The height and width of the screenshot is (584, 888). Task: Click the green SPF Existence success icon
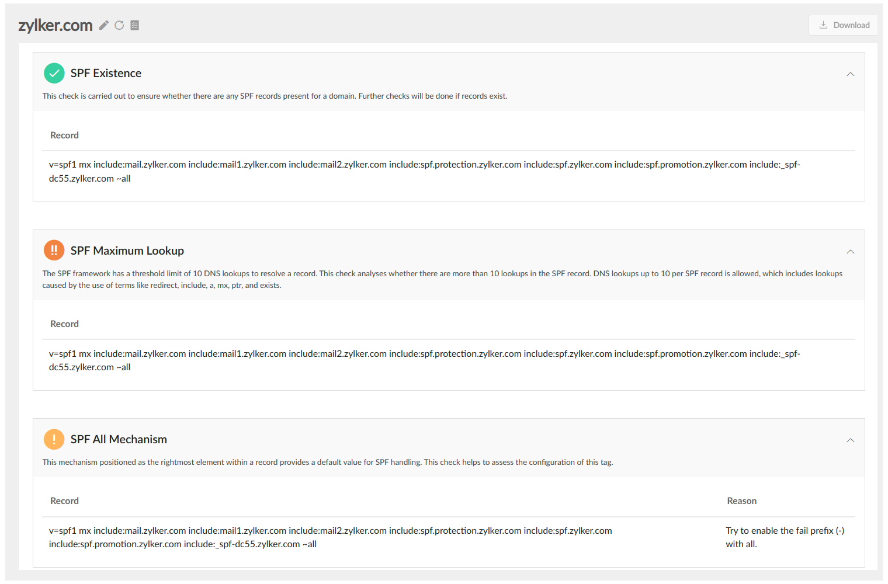click(x=54, y=73)
